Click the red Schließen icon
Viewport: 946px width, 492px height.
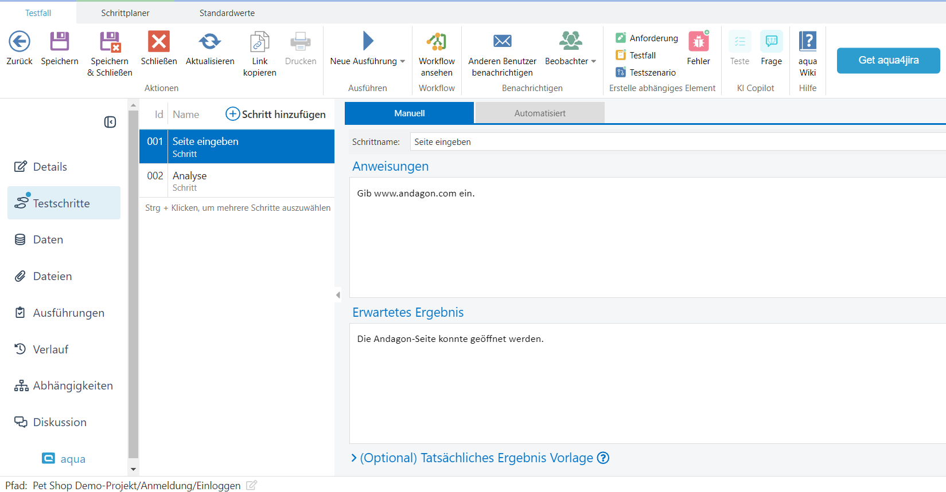pos(159,42)
